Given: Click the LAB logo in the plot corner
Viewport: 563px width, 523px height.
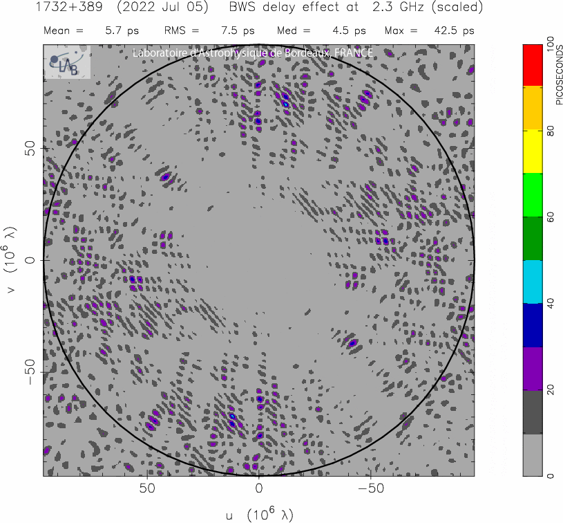Looking at the screenshot, I should point(68,62).
